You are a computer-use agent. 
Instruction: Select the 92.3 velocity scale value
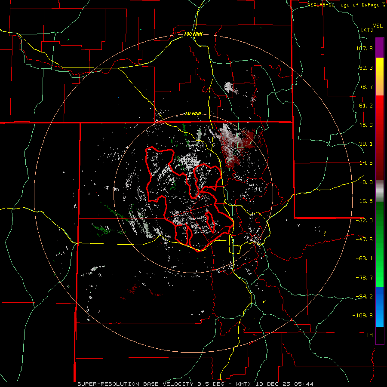tap(366, 68)
